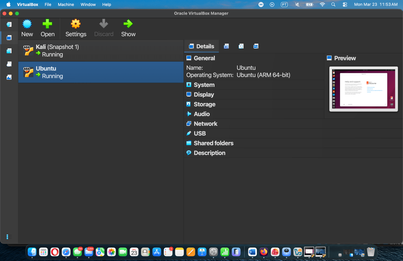
Task: Switch to the Details tab
Action: (x=201, y=46)
